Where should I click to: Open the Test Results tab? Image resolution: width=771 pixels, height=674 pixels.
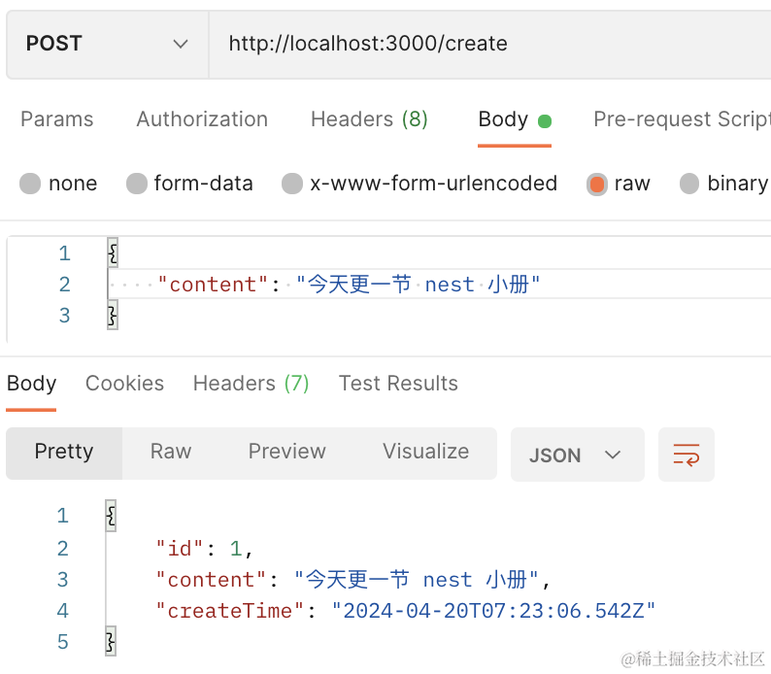coord(398,384)
